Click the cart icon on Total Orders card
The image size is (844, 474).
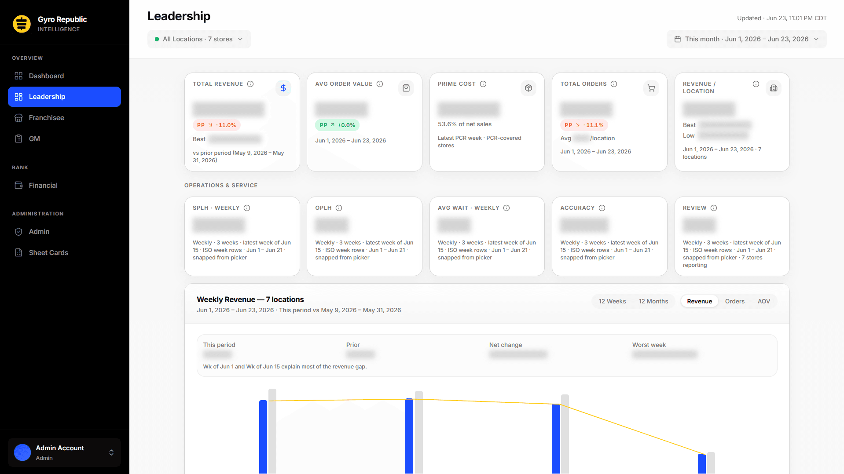click(x=651, y=88)
